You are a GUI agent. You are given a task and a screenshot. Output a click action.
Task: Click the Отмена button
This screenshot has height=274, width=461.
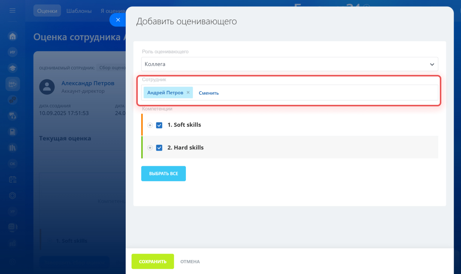point(190,262)
